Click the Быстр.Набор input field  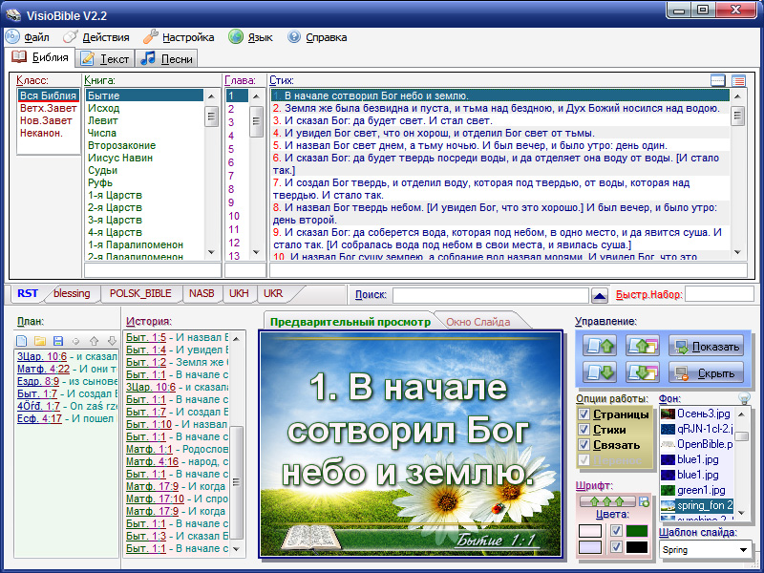[x=719, y=295]
